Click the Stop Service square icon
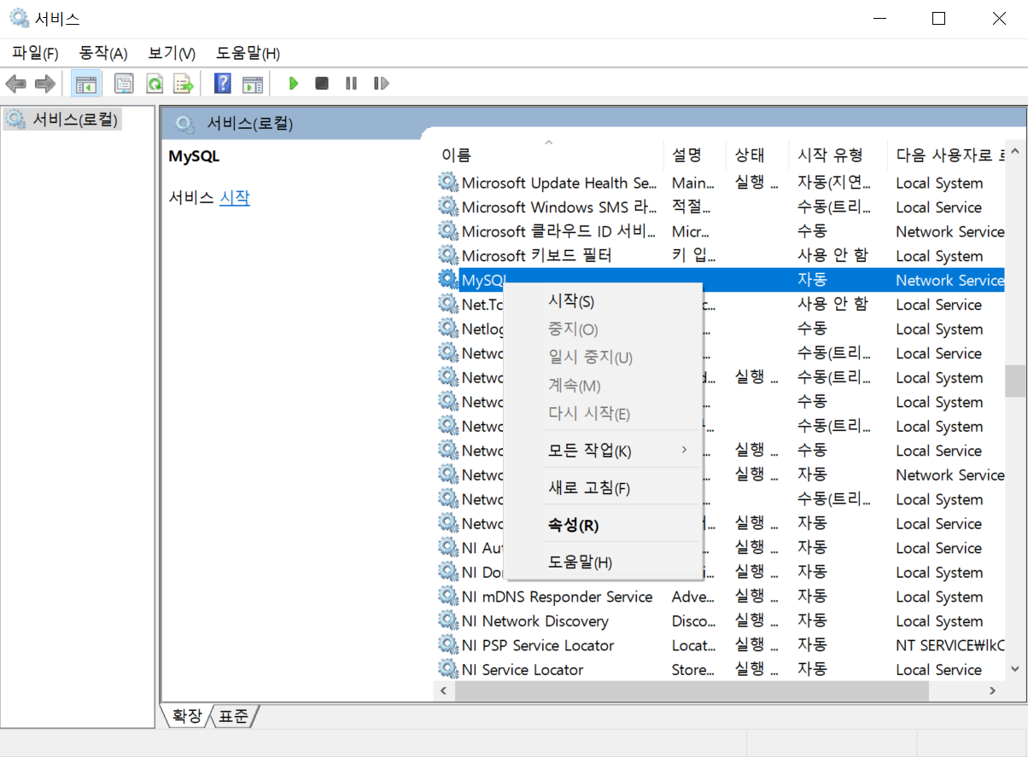 (x=322, y=84)
